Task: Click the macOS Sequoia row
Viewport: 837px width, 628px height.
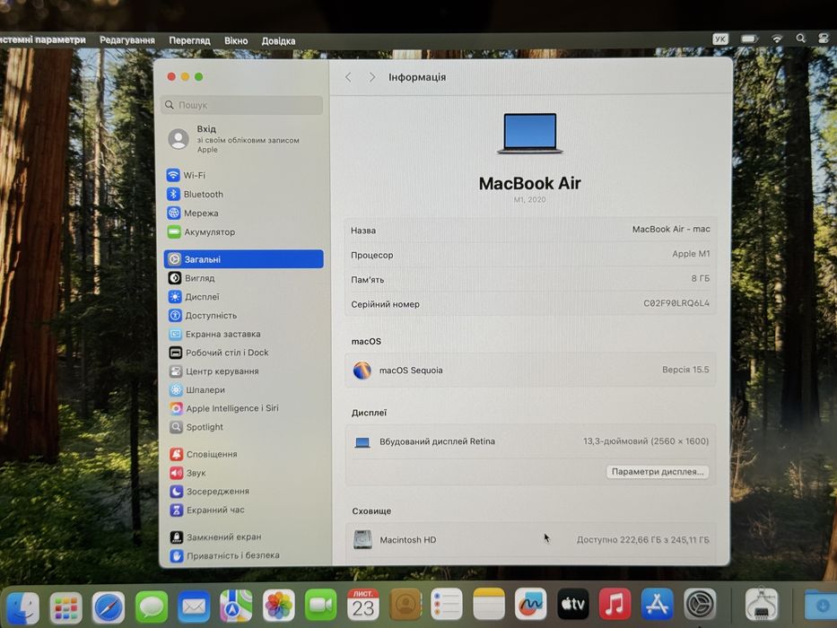Action: [x=530, y=370]
